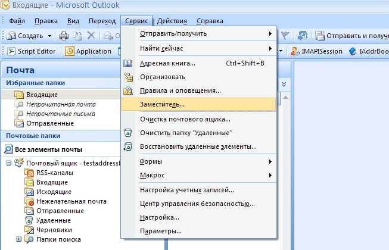Choose Восстановить удаленные элементы entry
The image size is (389, 250).
[x=199, y=146]
